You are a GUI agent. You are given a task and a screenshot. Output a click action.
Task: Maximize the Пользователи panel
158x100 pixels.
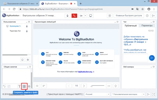(29, 22)
